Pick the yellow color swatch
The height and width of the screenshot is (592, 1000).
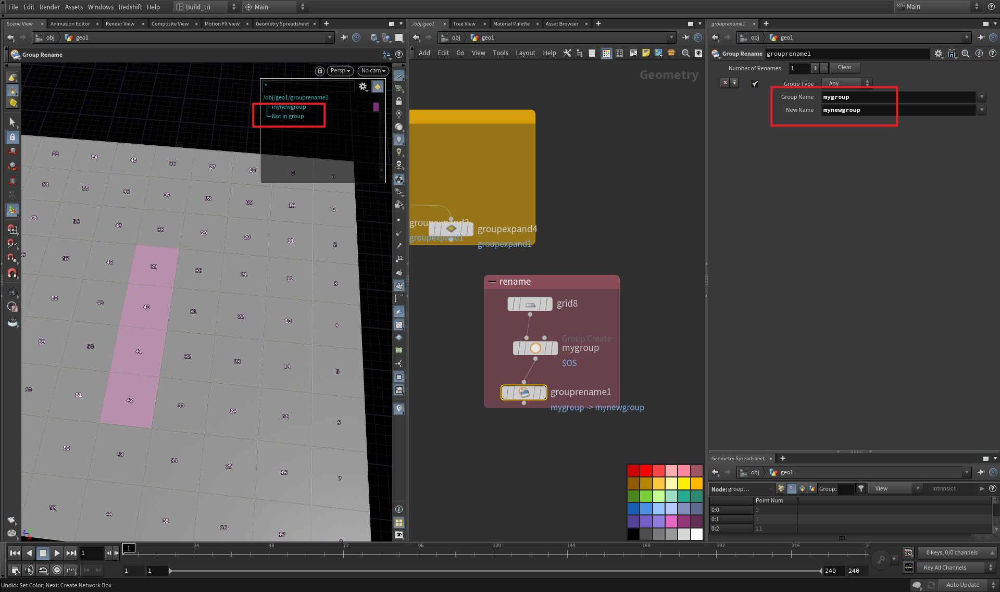pyautogui.click(x=684, y=484)
